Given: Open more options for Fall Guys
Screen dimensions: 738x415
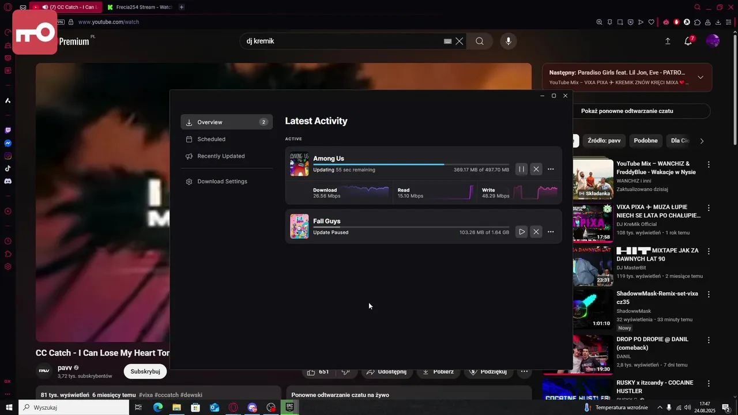Looking at the screenshot, I should 551,232.
